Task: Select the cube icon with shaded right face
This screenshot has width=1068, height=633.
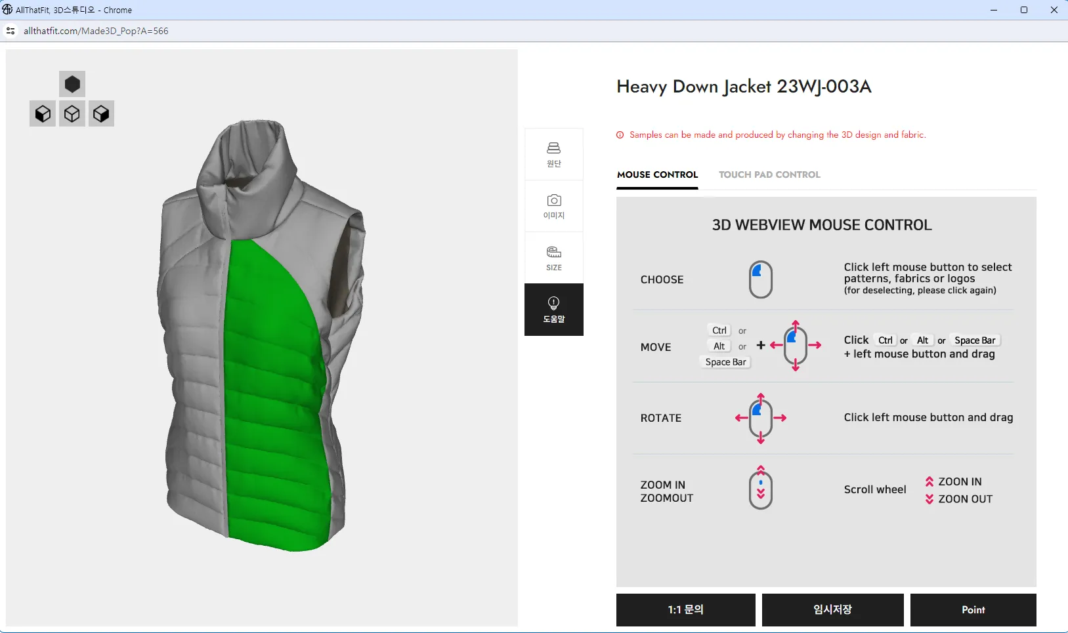Action: click(x=101, y=113)
